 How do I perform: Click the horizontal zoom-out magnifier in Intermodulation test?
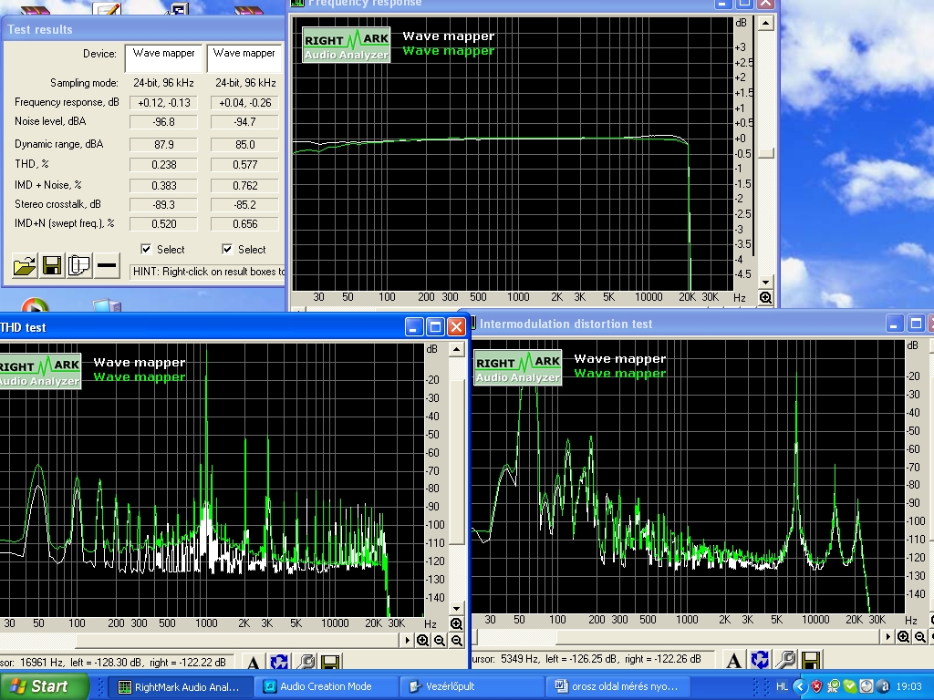919,637
